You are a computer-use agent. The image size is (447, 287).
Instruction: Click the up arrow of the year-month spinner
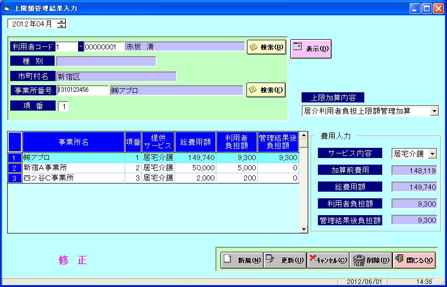[61, 21]
